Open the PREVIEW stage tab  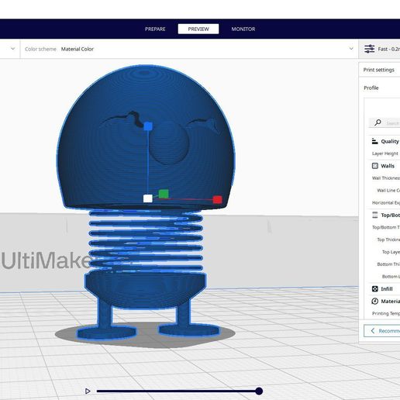click(198, 29)
